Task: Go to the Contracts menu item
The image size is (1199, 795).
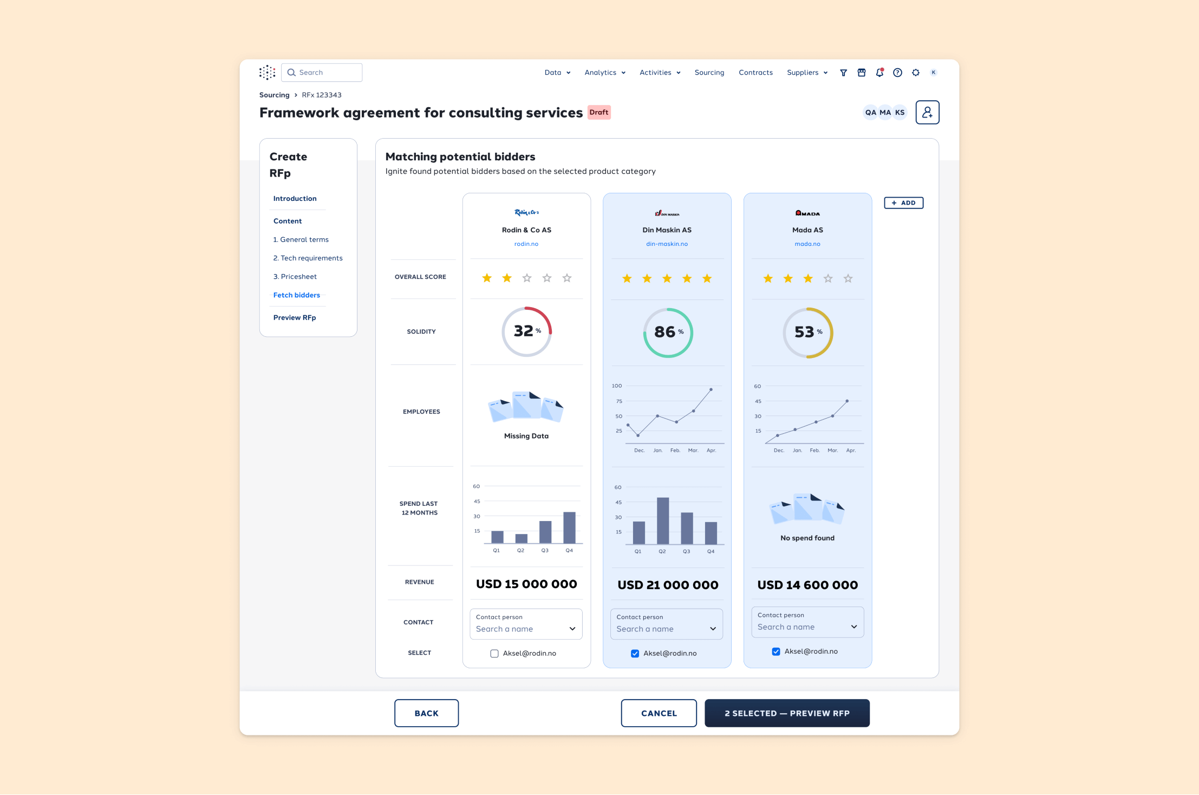Action: pos(755,72)
